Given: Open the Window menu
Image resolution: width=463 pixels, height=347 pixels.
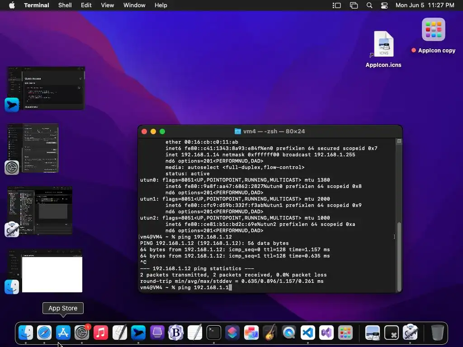Looking at the screenshot, I should (x=134, y=5).
